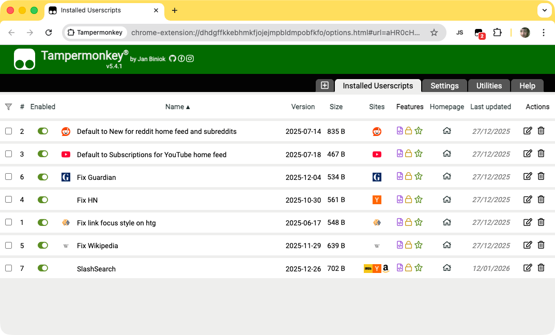This screenshot has width=555, height=335.
Task: Open the Help tab
Action: coord(527,86)
